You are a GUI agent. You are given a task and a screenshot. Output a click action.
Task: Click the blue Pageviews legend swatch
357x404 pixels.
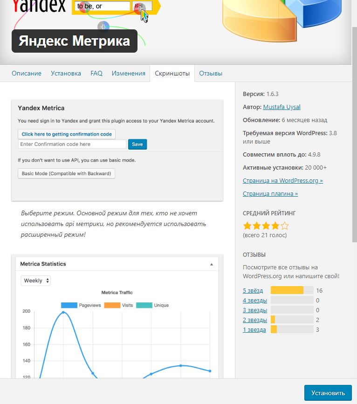69,305
